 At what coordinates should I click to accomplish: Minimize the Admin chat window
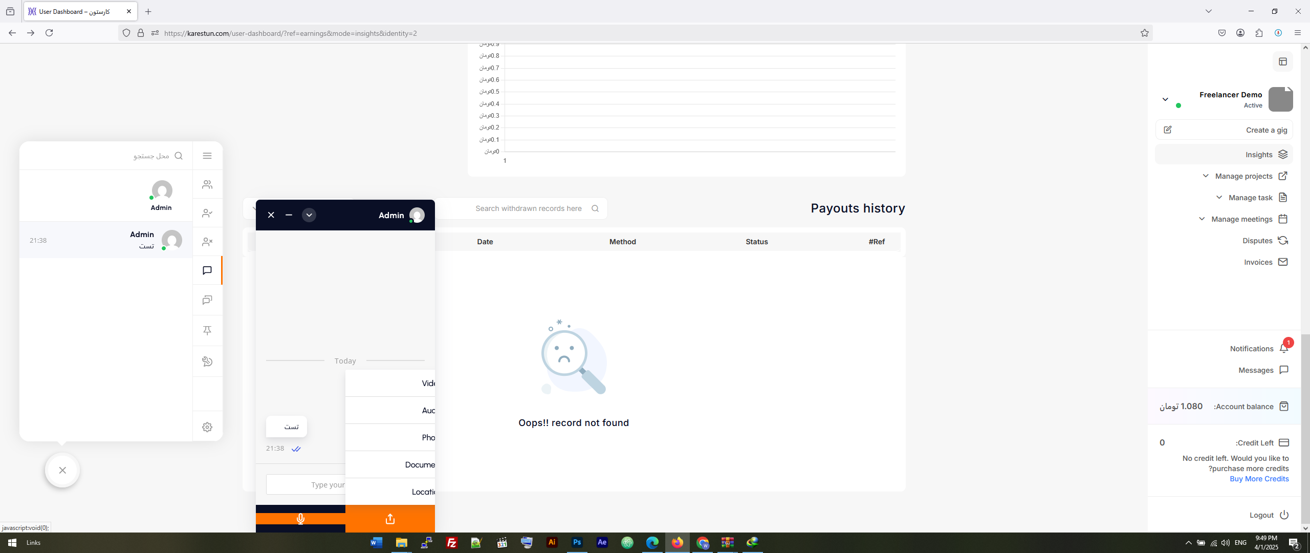coord(289,215)
